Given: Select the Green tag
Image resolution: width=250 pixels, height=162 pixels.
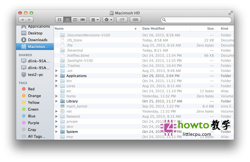Looking at the screenshot, I should point(35,109).
